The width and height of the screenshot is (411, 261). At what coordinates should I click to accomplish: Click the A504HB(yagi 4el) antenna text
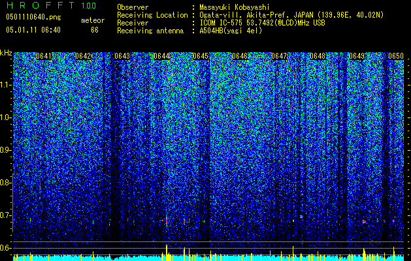point(231,31)
